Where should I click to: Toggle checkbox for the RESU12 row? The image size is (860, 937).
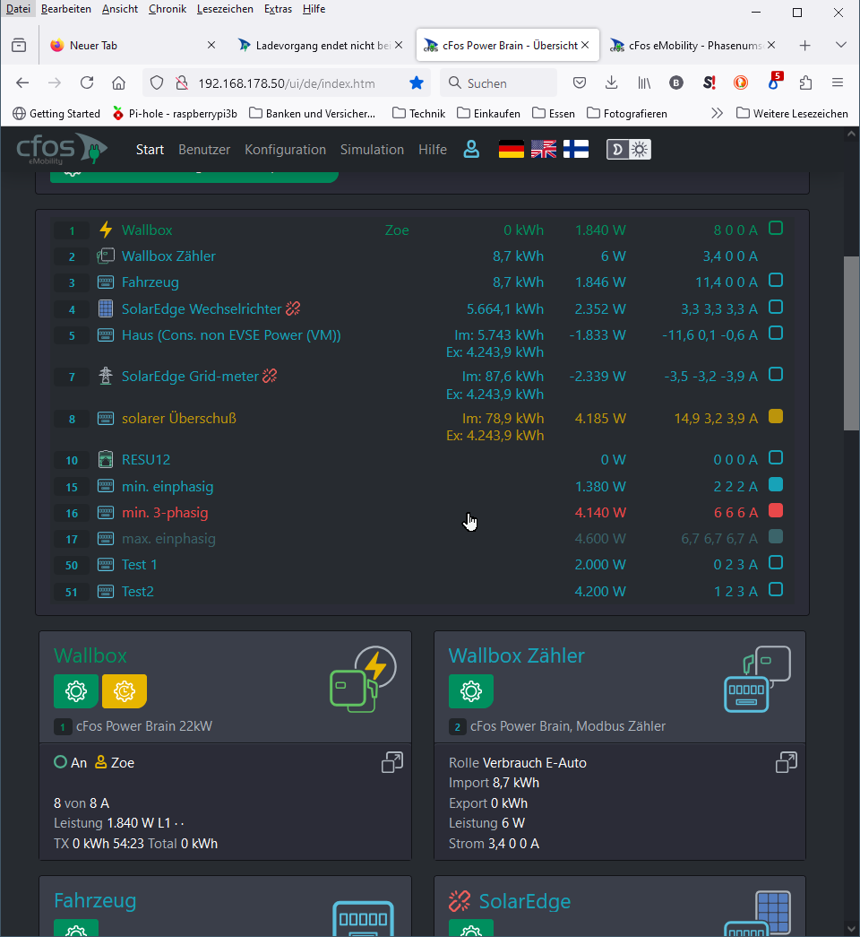click(776, 458)
